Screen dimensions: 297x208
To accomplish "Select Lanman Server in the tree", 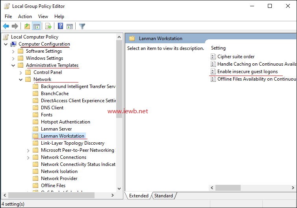I will (56, 129).
